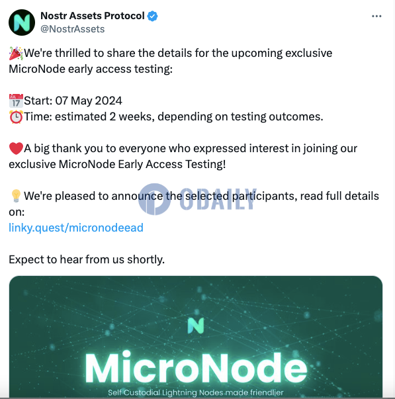395x399 pixels.
Task: Click the calendar emoji beside Start
Action: (16, 101)
